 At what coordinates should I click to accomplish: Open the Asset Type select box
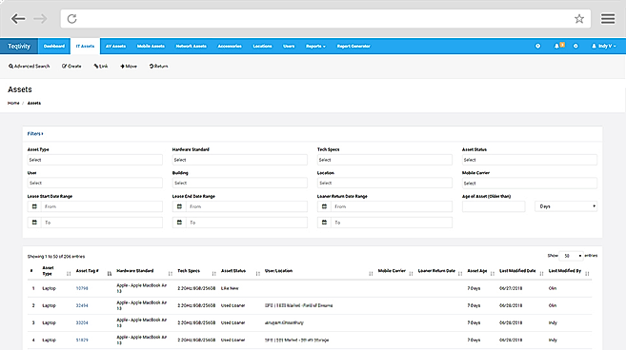(x=95, y=160)
